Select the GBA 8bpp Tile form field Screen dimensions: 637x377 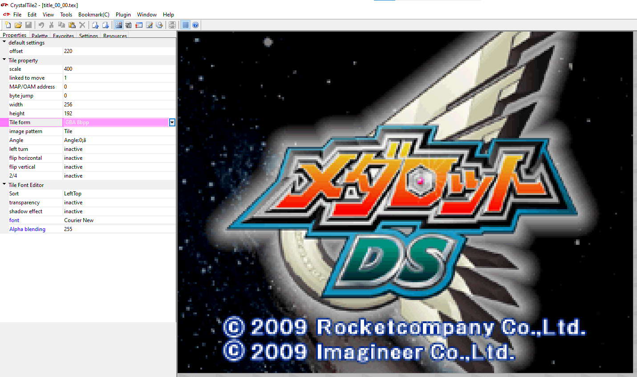coord(116,122)
